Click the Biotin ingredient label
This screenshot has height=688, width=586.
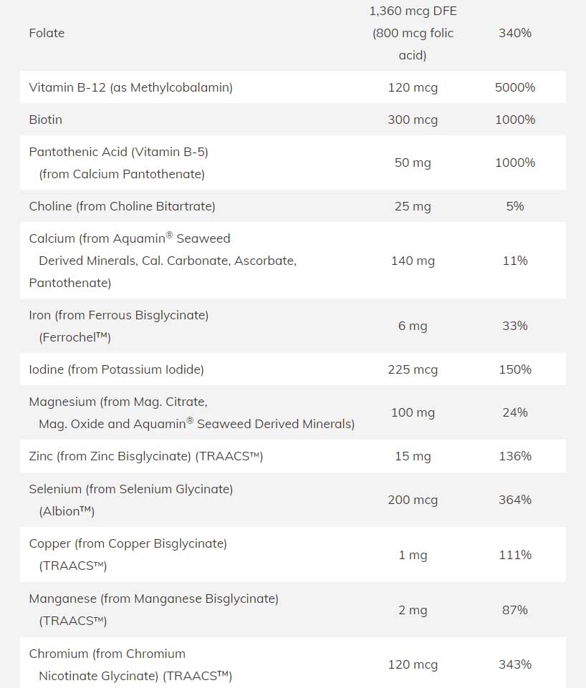(x=45, y=120)
